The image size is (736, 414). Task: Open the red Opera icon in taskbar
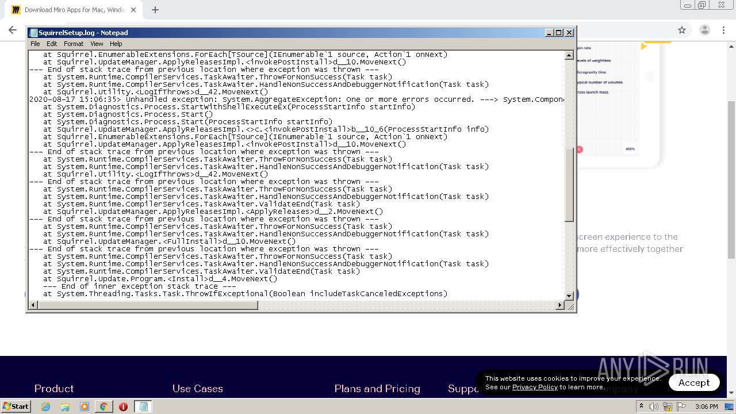123,407
